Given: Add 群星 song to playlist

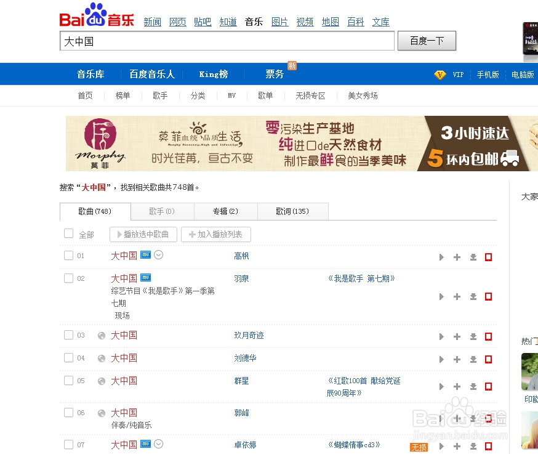Looking at the screenshot, I should coord(457,387).
